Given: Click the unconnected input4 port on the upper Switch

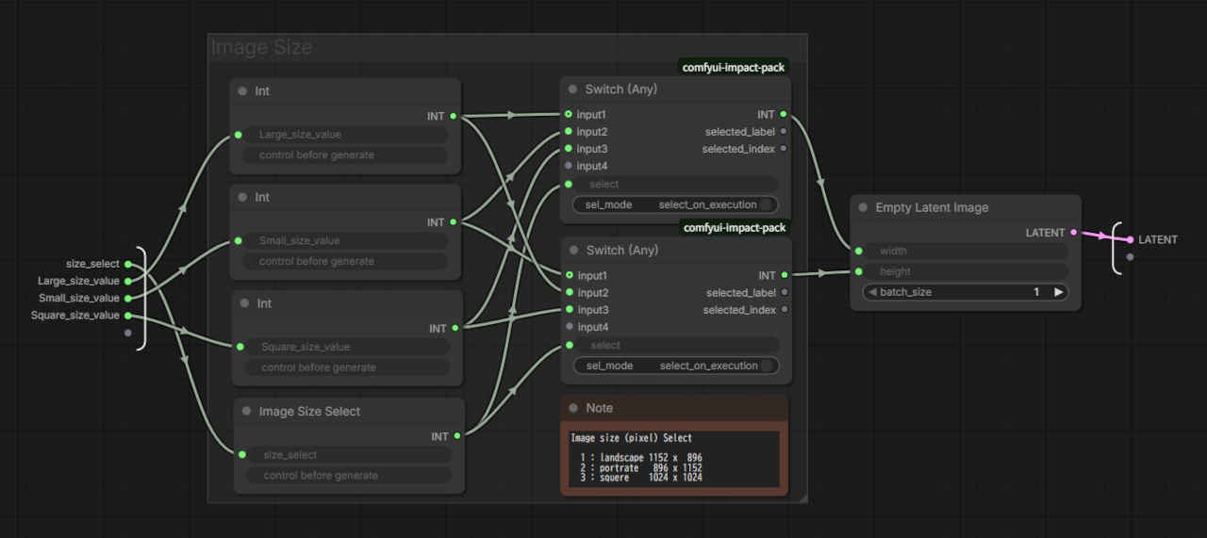Looking at the screenshot, I should (x=569, y=166).
